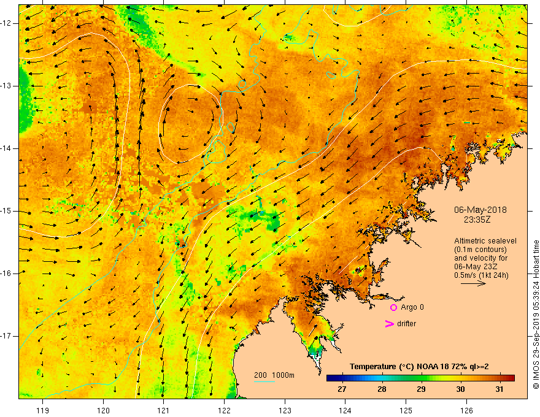This screenshot has height=417, width=540.
Task: Click the '0.5m/s (1kt 24h)' text
Action: [481, 275]
